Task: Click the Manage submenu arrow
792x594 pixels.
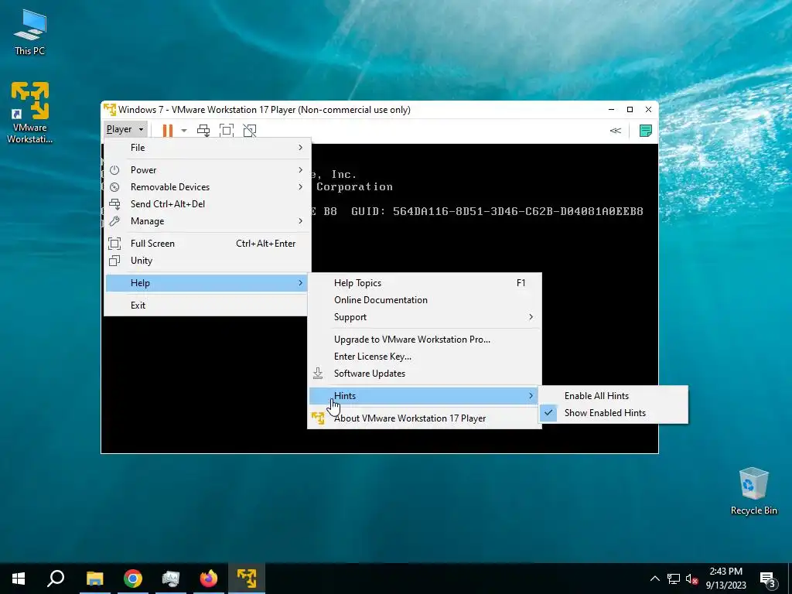Action: tap(301, 221)
